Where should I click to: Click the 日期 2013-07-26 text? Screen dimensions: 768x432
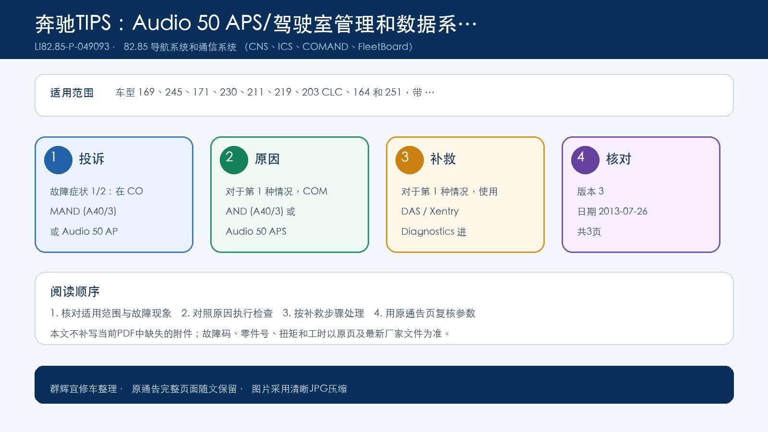612,211
